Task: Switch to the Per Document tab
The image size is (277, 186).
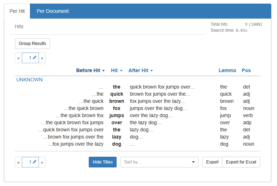Action: tap(53, 11)
